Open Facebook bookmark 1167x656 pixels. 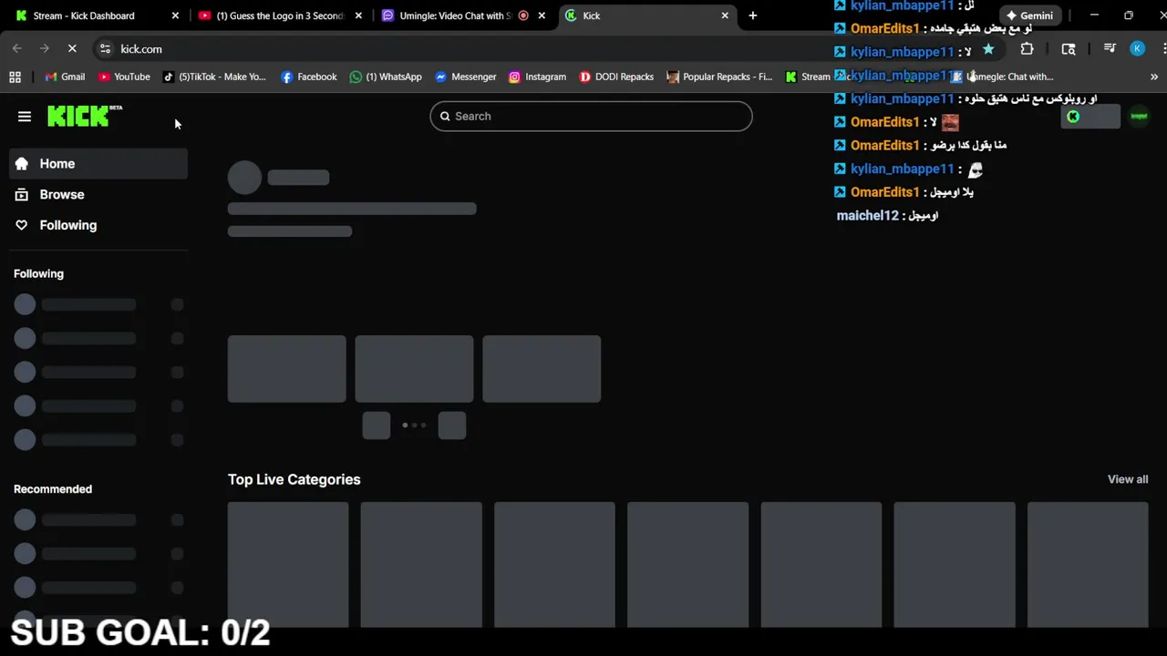coord(309,77)
